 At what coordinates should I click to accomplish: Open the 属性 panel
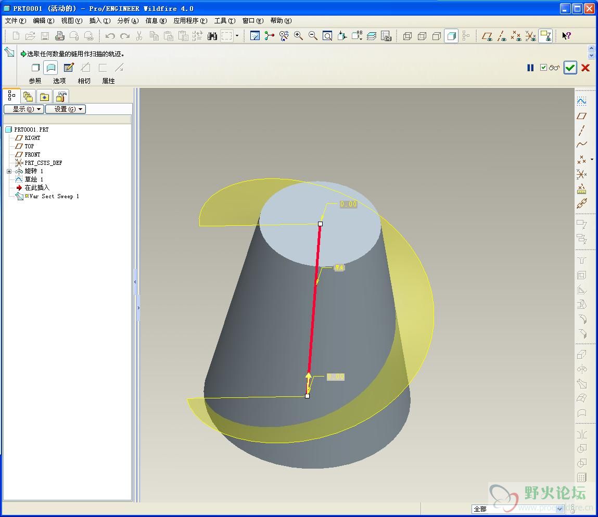108,81
